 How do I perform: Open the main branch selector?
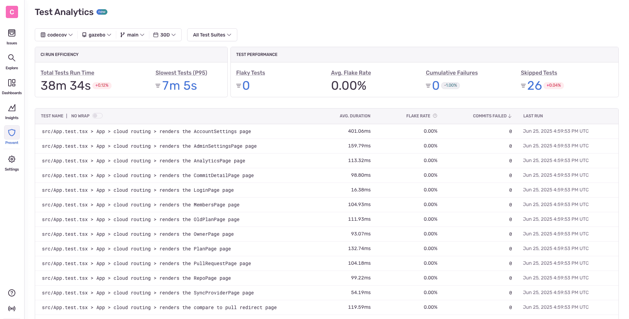pos(132,34)
